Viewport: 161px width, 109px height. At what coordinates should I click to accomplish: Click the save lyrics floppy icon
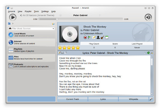pos(62,53)
